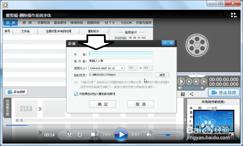The image size is (243, 146).
Task: Close the 新建 dialog
Action: point(171,43)
